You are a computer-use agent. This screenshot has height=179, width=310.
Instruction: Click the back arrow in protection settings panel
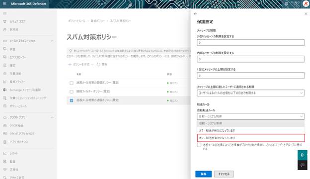coord(195,14)
